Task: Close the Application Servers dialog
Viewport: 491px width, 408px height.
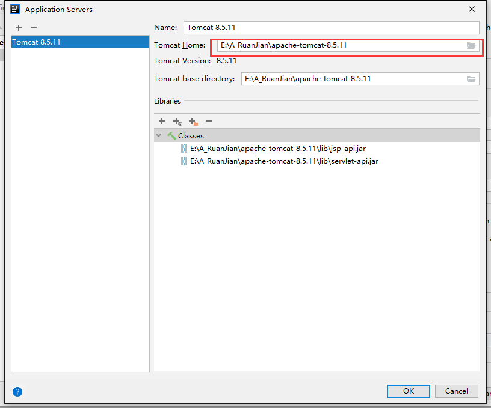Action: coord(472,9)
